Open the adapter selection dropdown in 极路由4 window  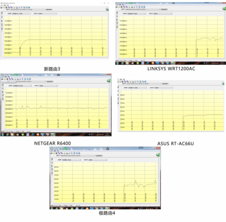pos(78,156)
